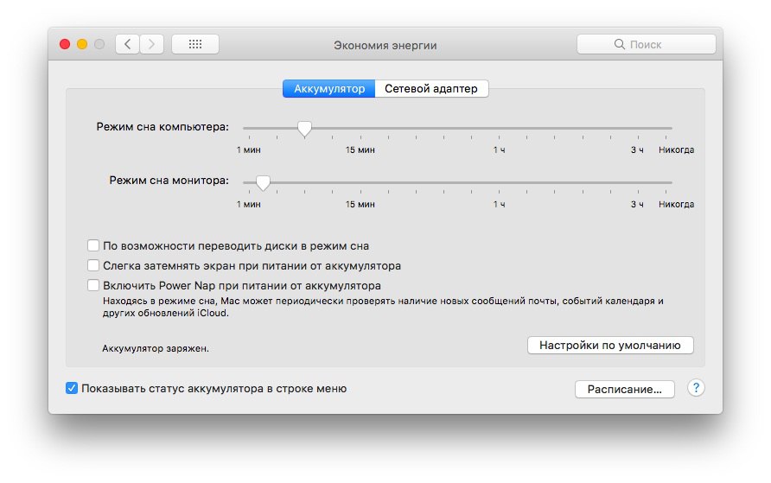Click the 3 ч label under monitor sleep slider
This screenshot has height=483, width=771.
point(637,204)
